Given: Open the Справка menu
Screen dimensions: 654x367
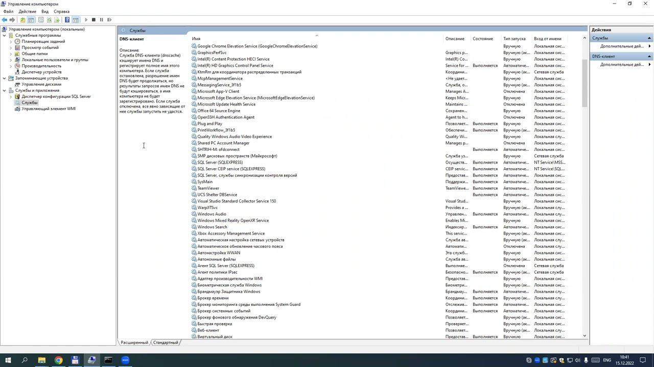Looking at the screenshot, I should [61, 11].
